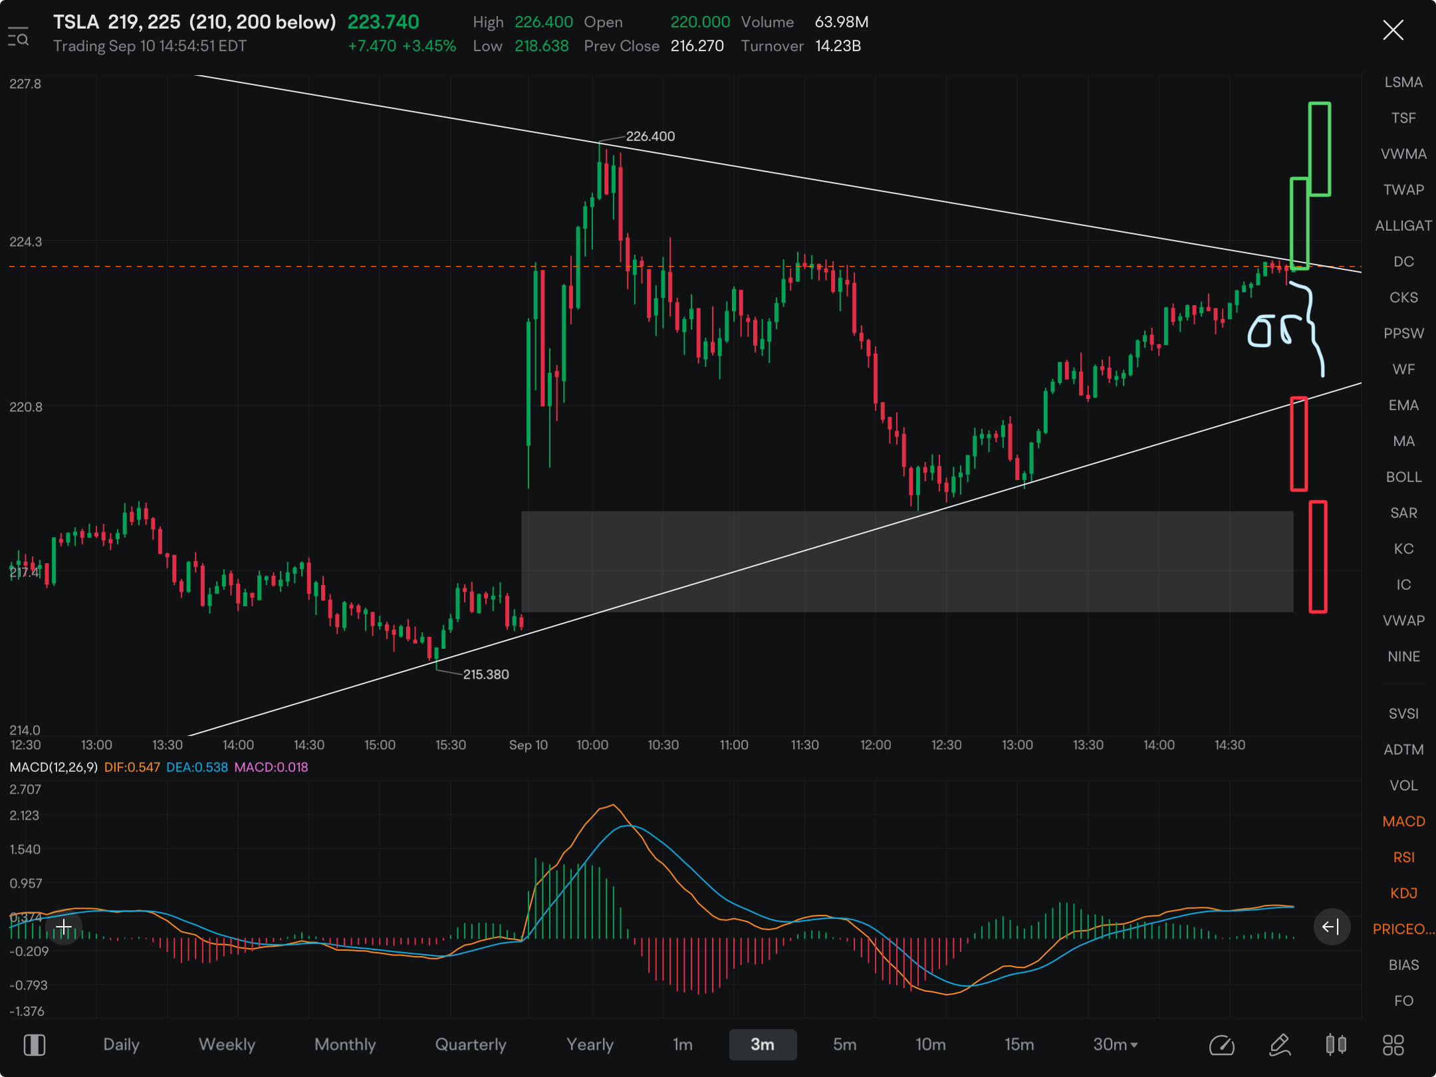Toggle the SAR overlay
1436x1077 pixels.
[1403, 513]
